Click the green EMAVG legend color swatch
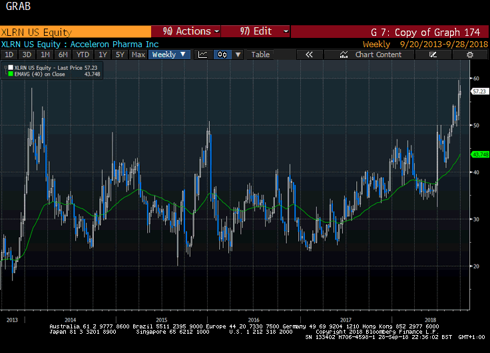 click(9, 74)
